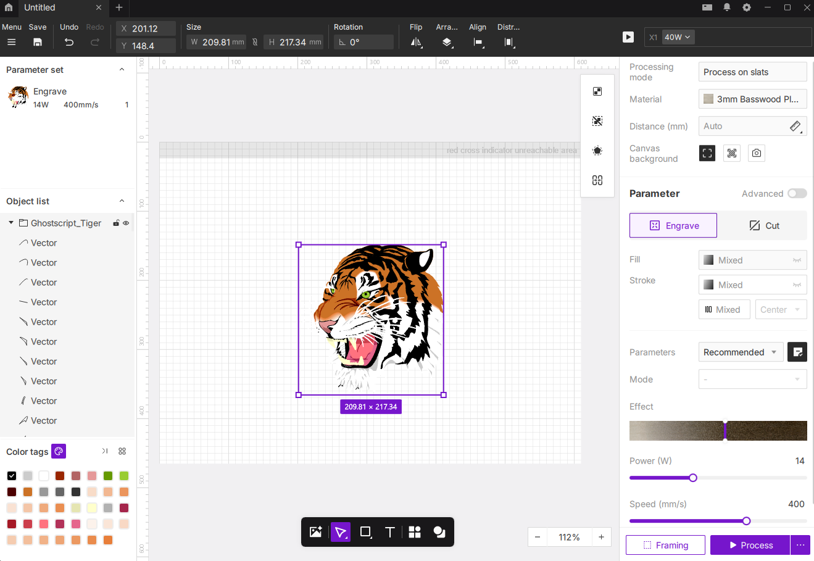Toggle the Advanced parameter switch

click(797, 194)
